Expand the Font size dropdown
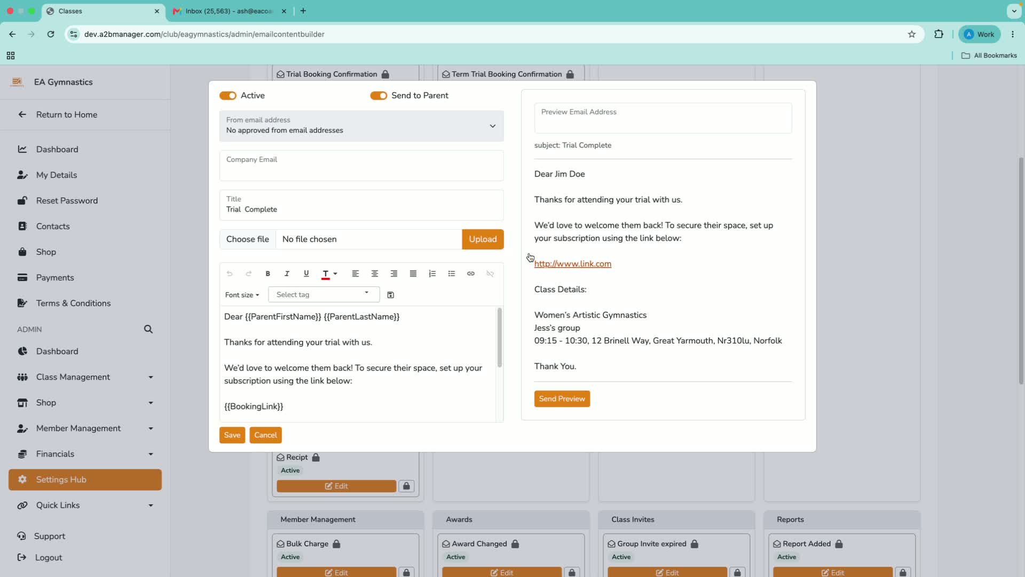The image size is (1025, 577). pos(242,295)
